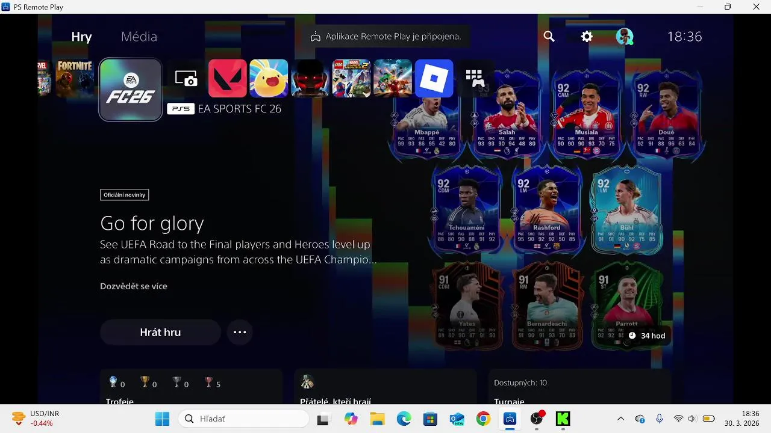Click the Musiala player card

[587, 114]
